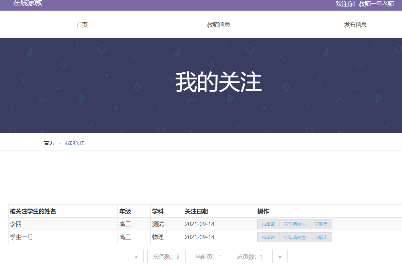Viewport: 402px width, 265px height.
Task: Click the « previous page arrow
Action: pyautogui.click(x=136, y=256)
